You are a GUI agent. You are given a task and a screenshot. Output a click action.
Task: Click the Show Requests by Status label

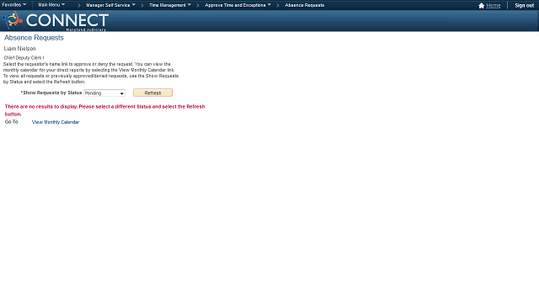[x=51, y=93]
